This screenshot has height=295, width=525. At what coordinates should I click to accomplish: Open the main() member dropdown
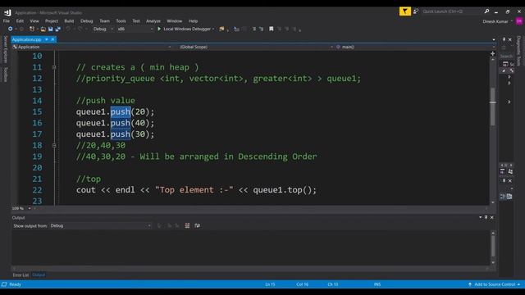tap(415, 48)
